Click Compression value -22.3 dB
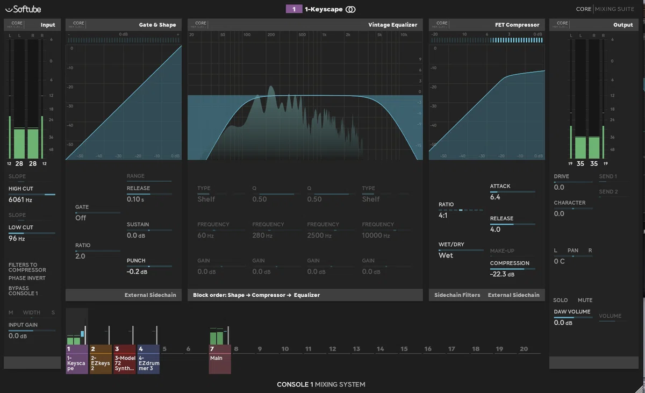645x393 pixels. [x=502, y=274]
